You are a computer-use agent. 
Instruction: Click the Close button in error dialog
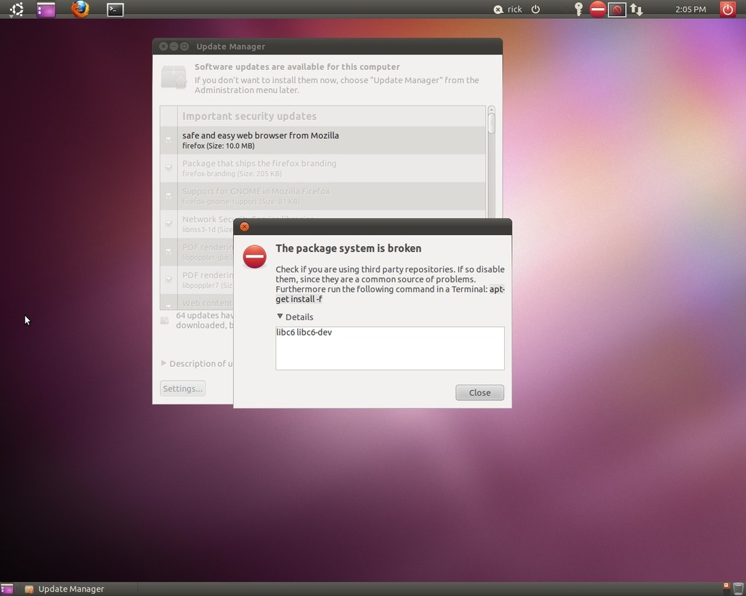[x=479, y=392]
